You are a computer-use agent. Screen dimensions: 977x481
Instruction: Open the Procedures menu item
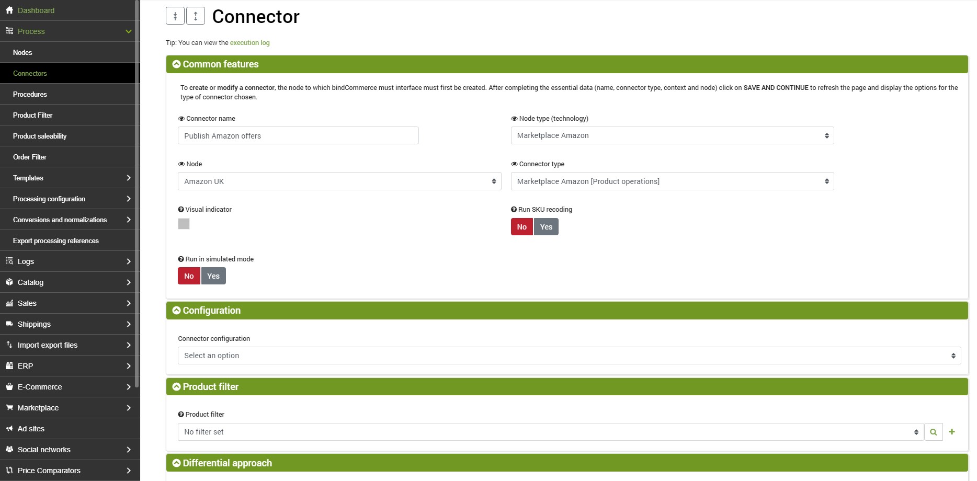coord(70,94)
